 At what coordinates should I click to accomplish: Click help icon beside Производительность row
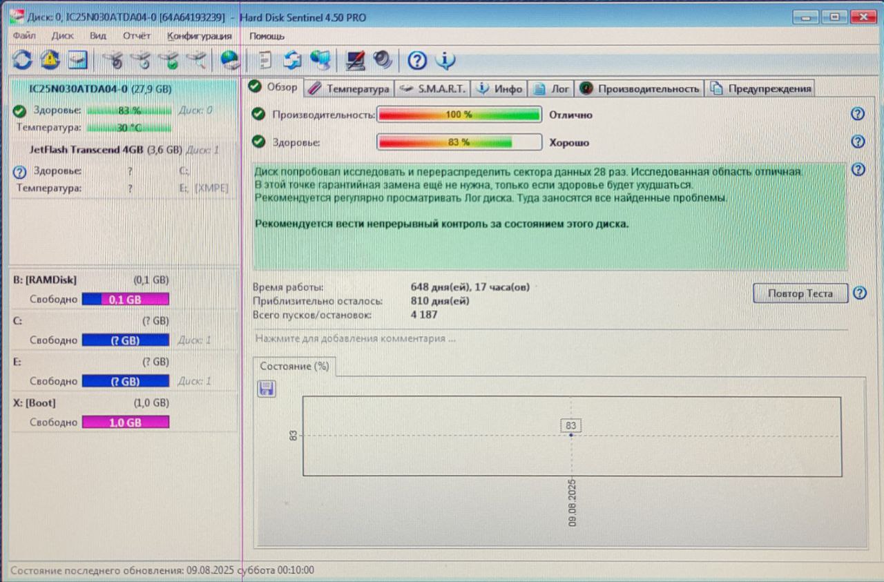[x=858, y=115]
